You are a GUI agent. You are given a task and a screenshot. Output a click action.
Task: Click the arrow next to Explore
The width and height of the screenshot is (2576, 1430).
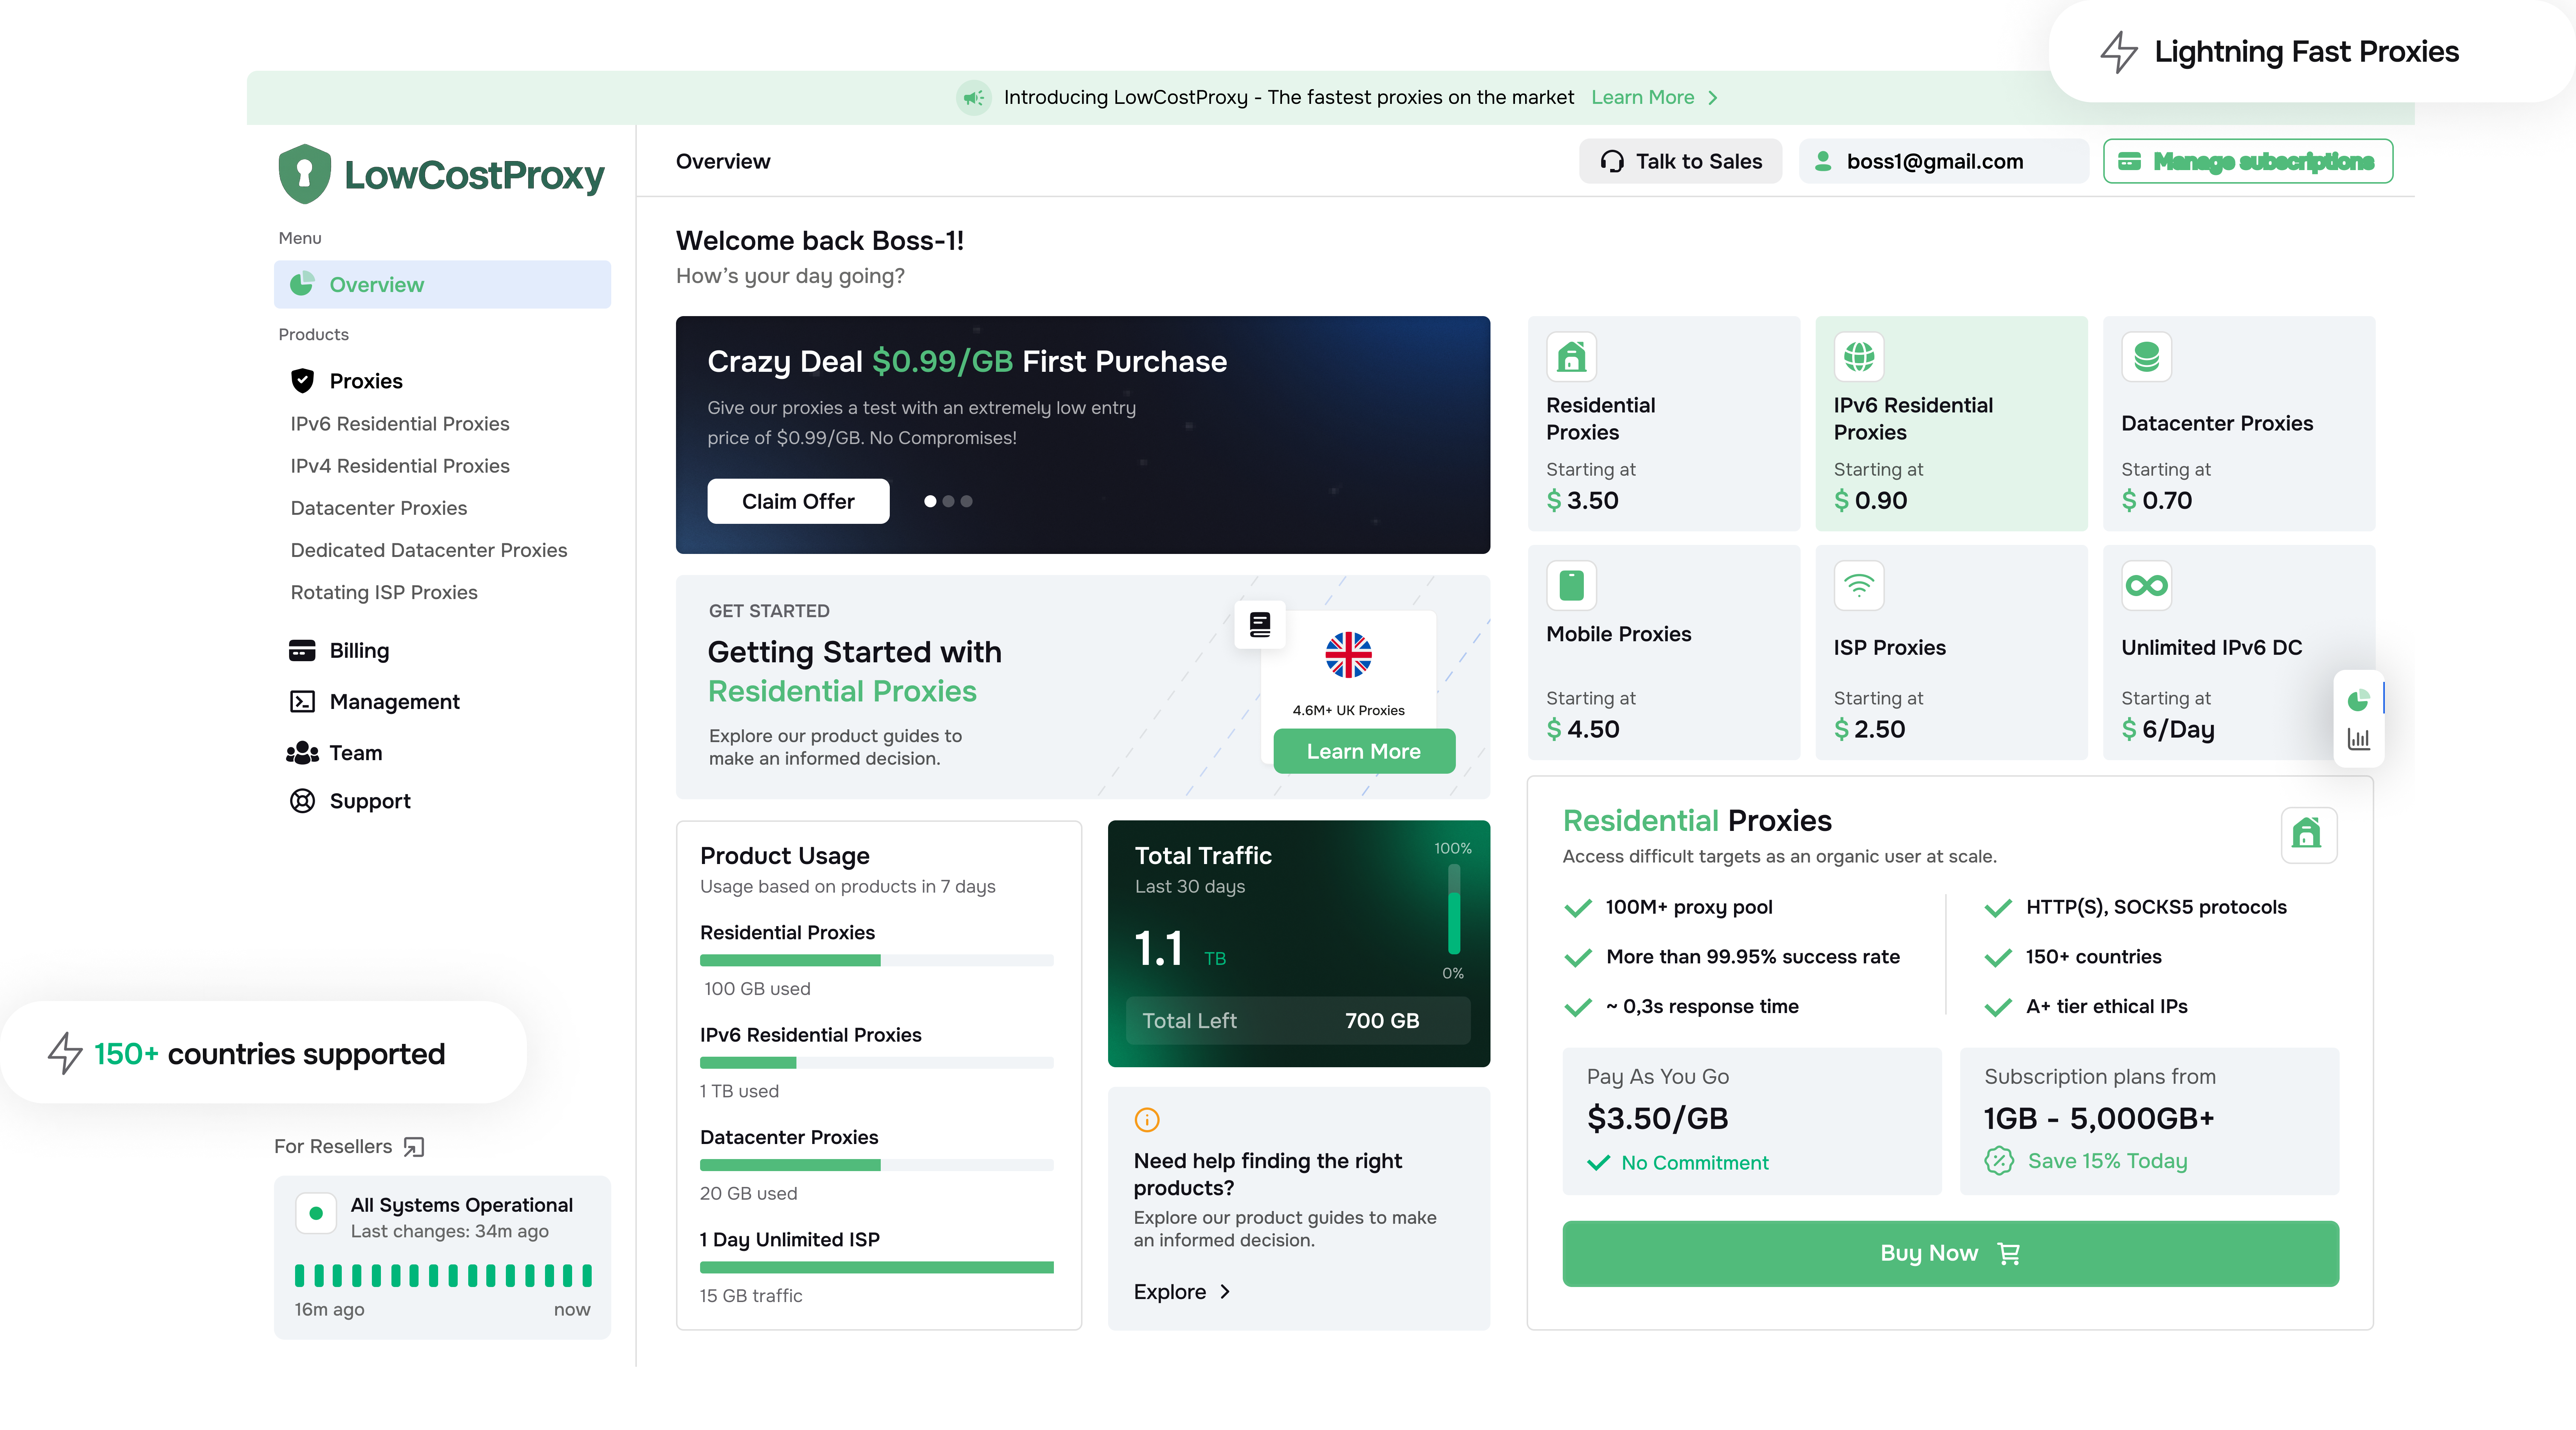pos(1225,1292)
